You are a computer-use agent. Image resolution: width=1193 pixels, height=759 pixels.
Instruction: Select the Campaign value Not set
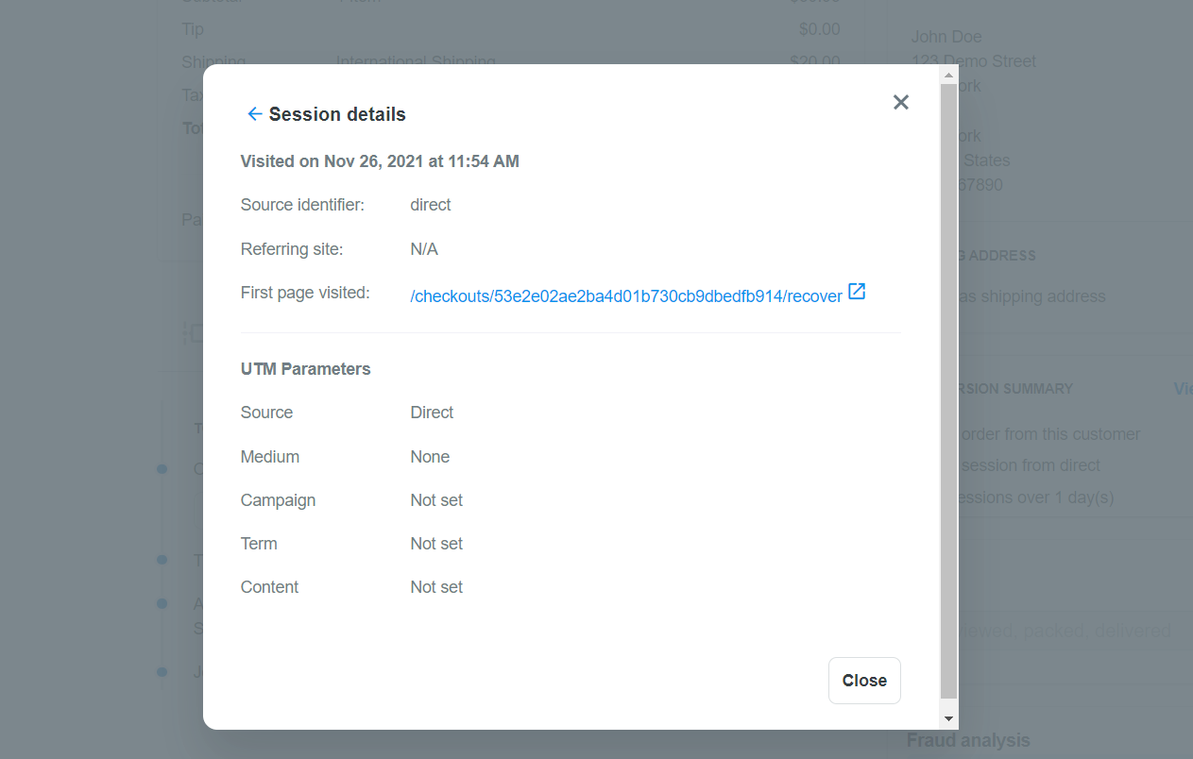(x=436, y=500)
